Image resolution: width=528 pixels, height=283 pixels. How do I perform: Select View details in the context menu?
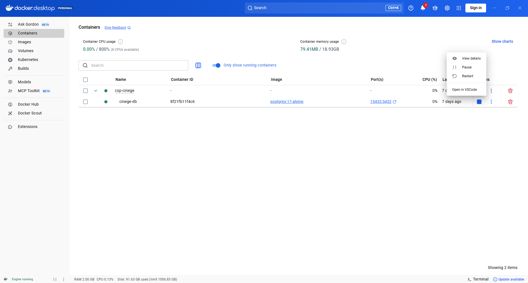(x=467, y=58)
